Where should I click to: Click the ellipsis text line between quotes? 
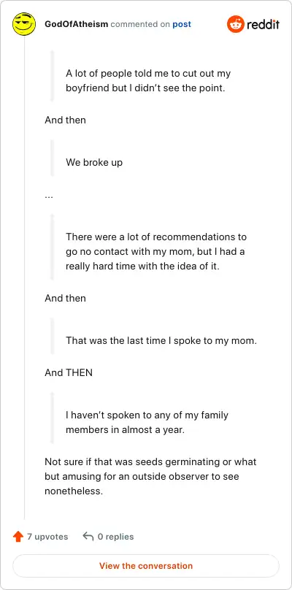[49, 196]
